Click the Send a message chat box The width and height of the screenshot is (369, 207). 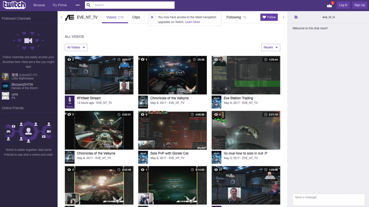[x=329, y=200]
